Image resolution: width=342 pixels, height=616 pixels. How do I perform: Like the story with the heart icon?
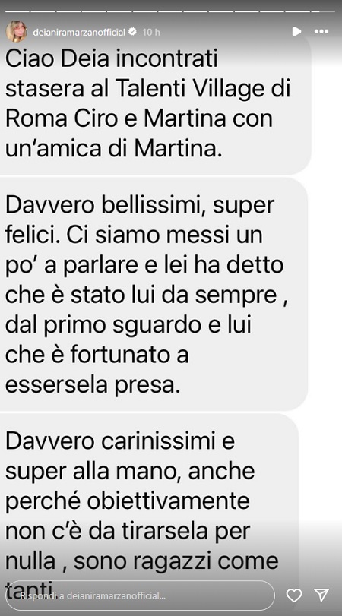coord(294,595)
